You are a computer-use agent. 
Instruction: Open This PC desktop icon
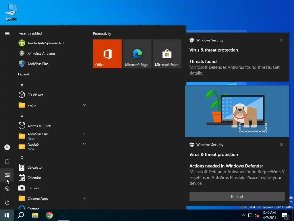pos(11,12)
